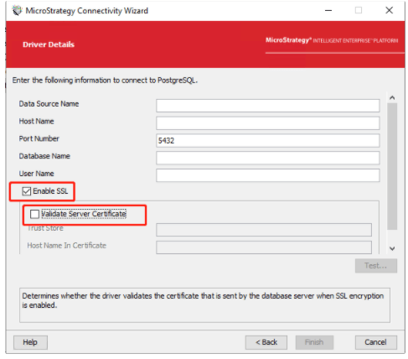Click the Database Name input box

click(268, 158)
